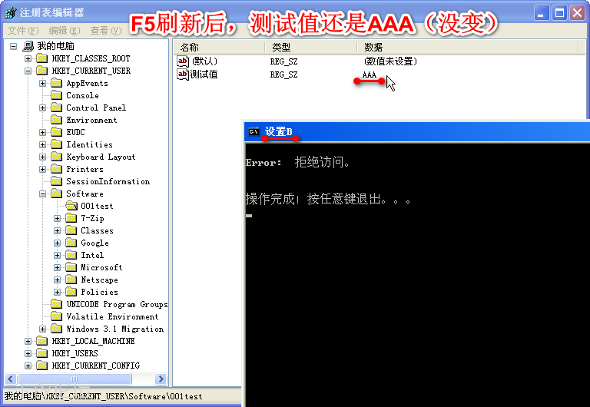
Task: Click the Console key folder icon
Action: pyautogui.click(x=57, y=95)
